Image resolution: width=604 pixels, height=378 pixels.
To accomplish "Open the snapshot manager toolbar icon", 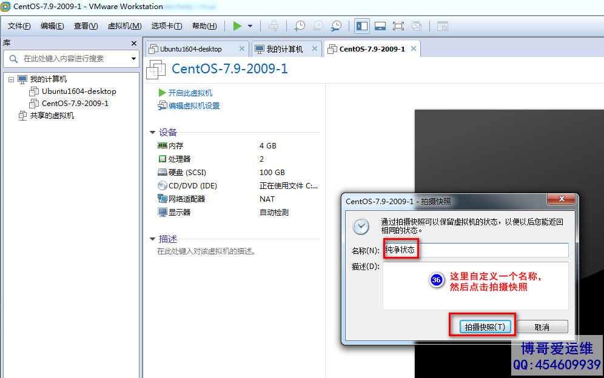I will click(x=336, y=26).
